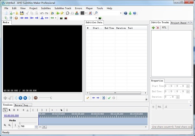
Task: Click the blue info icon in toolbar
Action: 125,13
